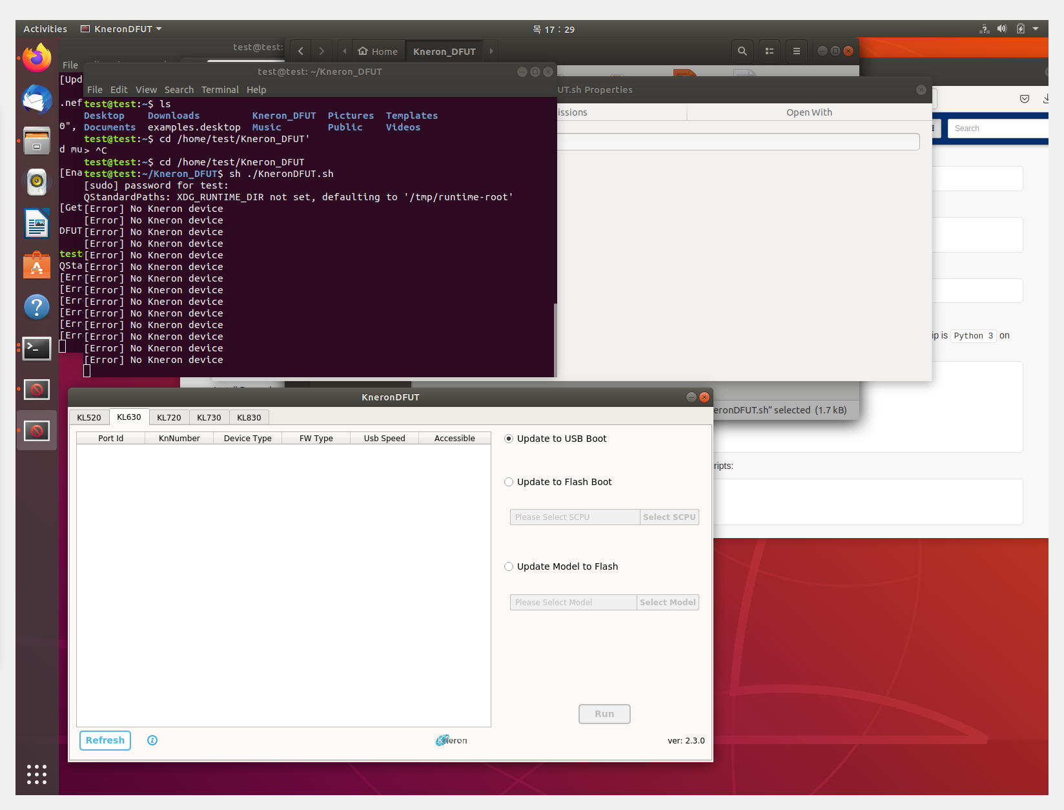Click the KnNumber column header
1064x810 pixels.
click(x=179, y=438)
